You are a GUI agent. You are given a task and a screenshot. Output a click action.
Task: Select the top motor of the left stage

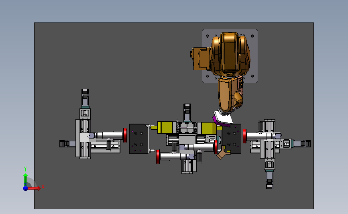point(85,98)
